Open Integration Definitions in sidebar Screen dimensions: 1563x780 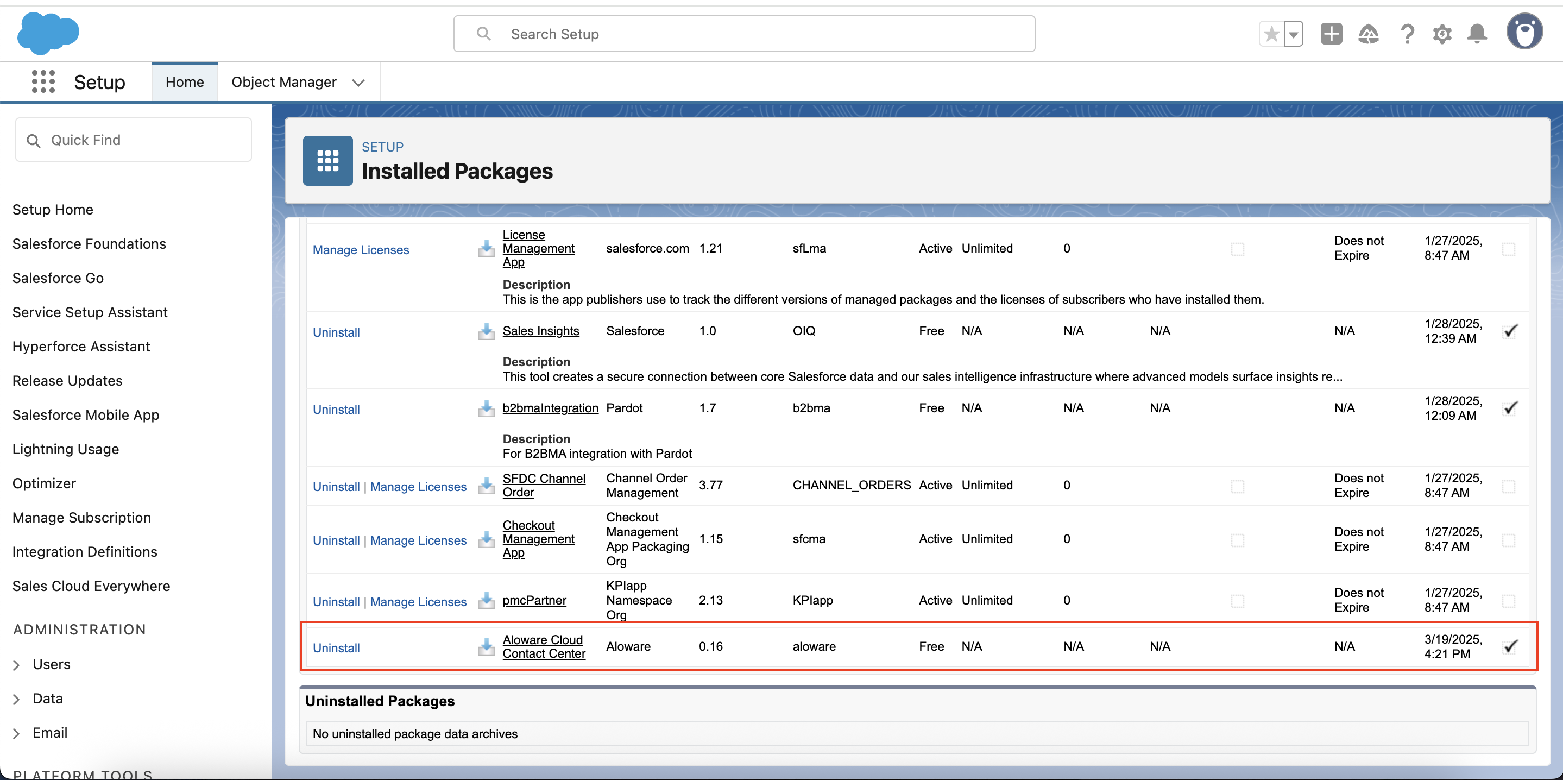(x=85, y=552)
